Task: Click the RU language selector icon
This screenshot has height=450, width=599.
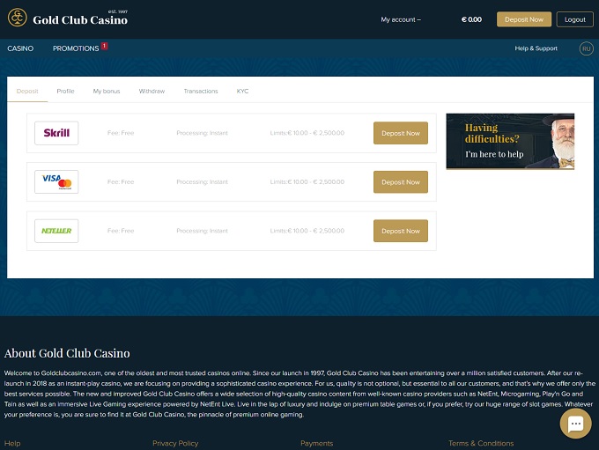Action: [587, 48]
